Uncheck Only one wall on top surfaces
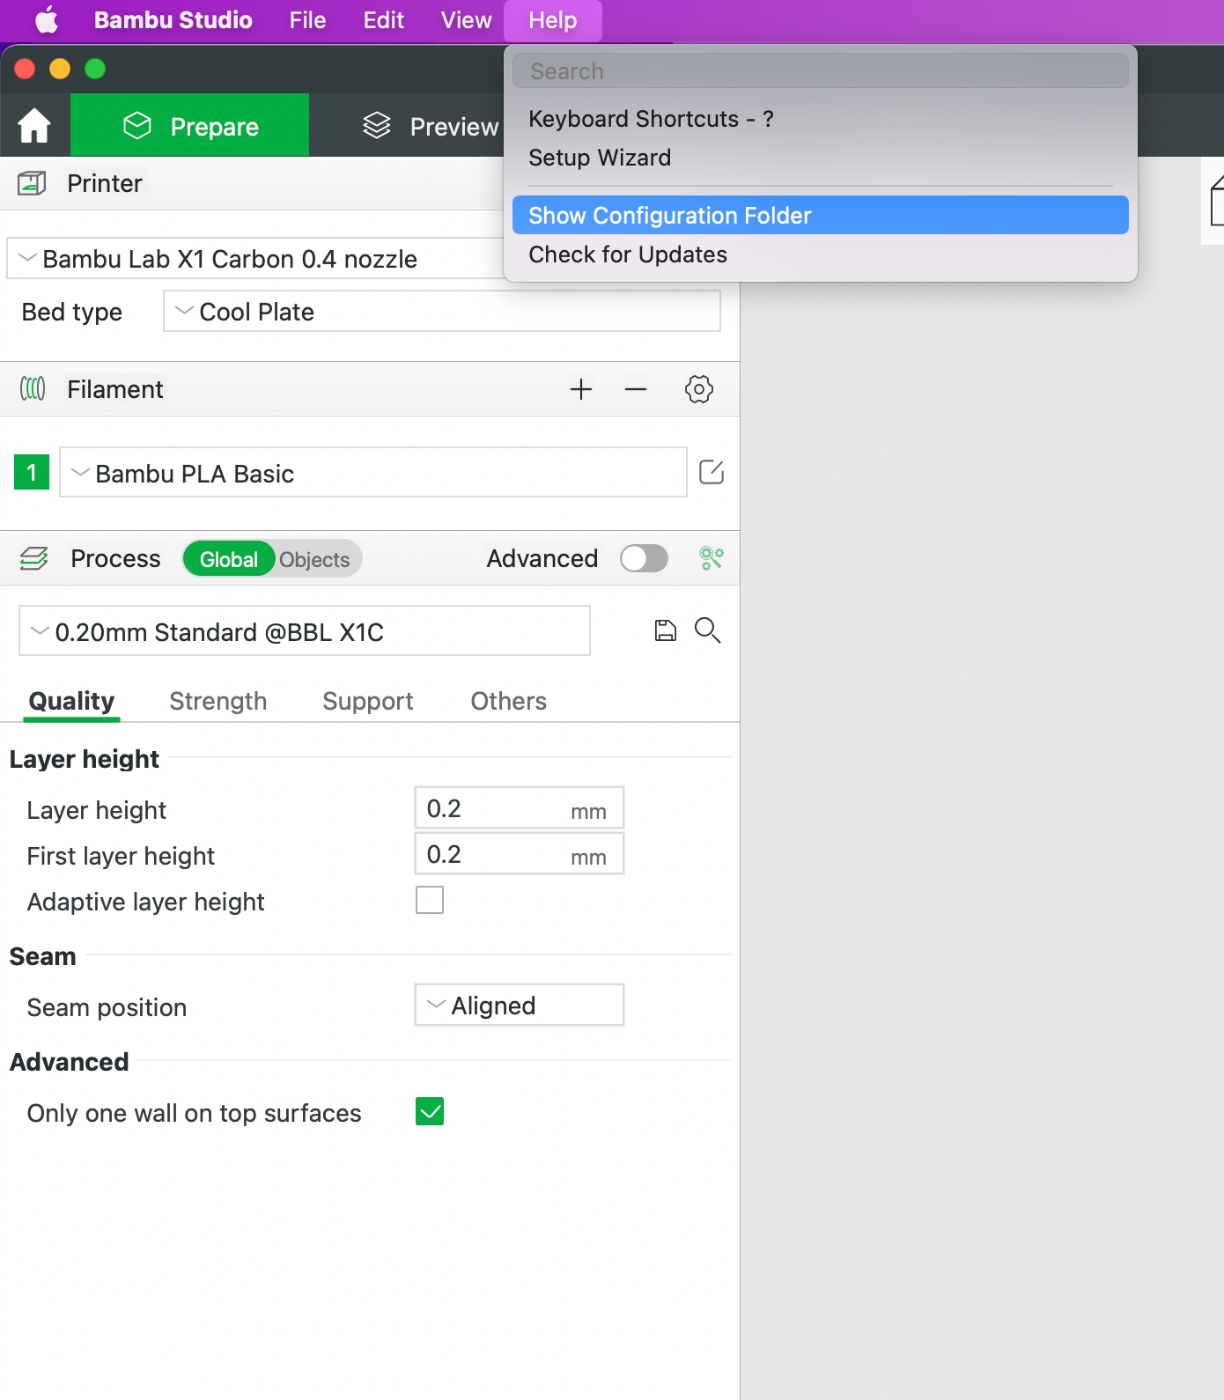Viewport: 1224px width, 1400px height. pyautogui.click(x=430, y=1112)
